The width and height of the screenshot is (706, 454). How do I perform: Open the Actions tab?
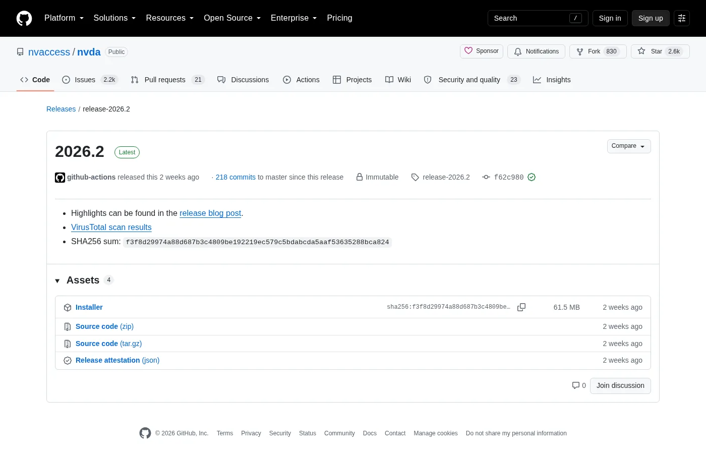(301, 80)
